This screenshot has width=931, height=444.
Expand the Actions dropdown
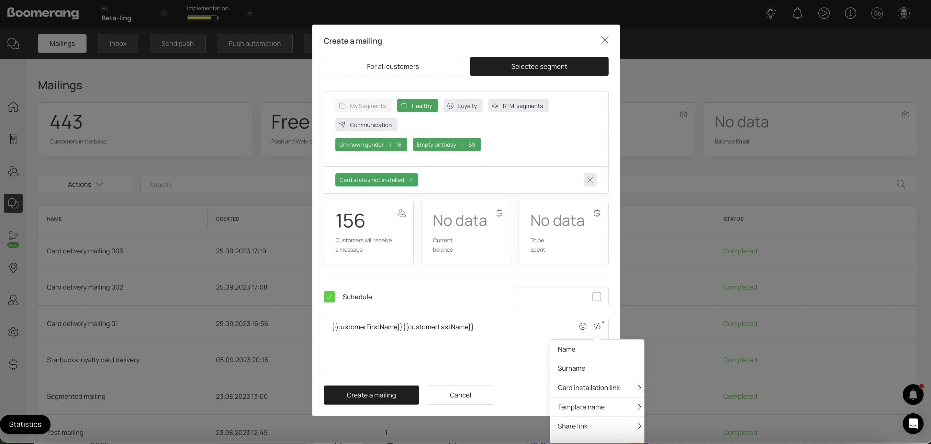click(x=85, y=184)
